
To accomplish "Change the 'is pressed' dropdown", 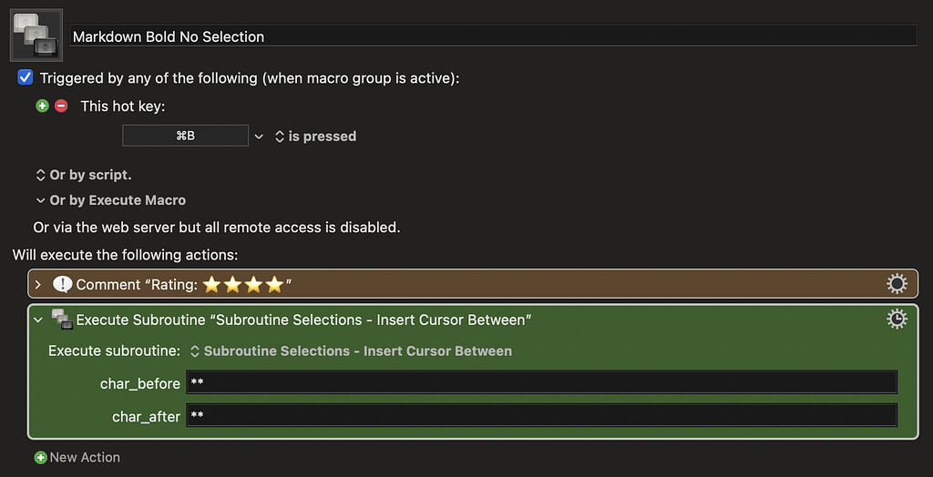I will click(x=315, y=137).
